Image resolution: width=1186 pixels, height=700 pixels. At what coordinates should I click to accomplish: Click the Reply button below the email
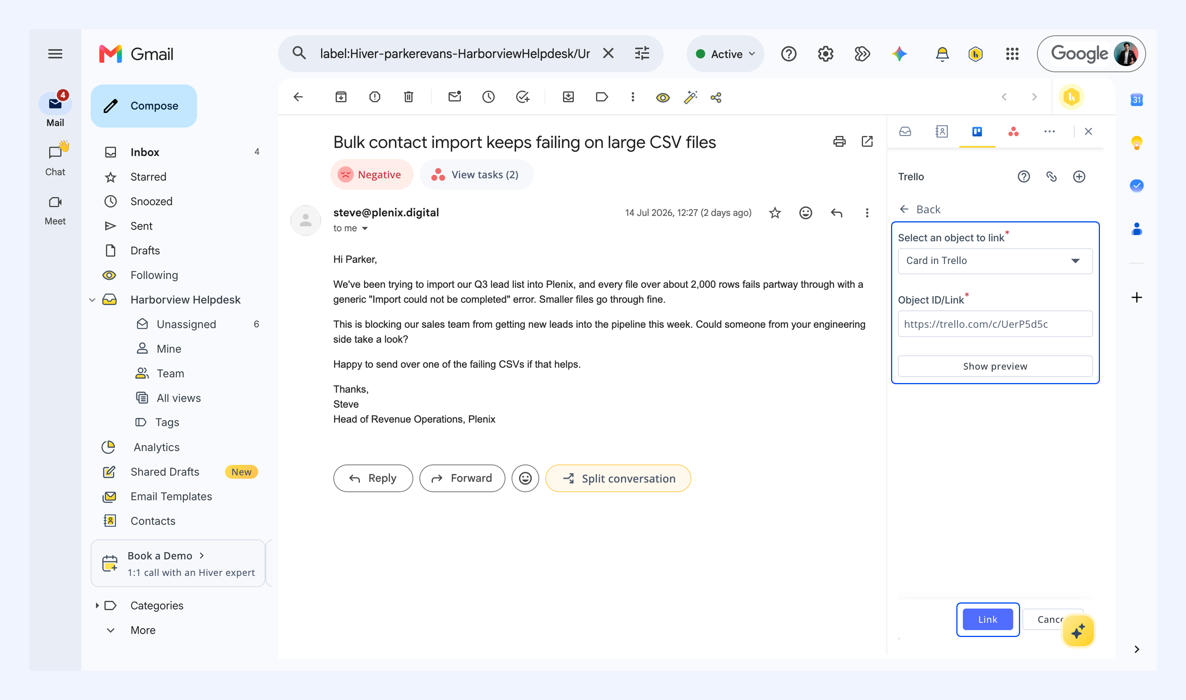click(x=373, y=478)
